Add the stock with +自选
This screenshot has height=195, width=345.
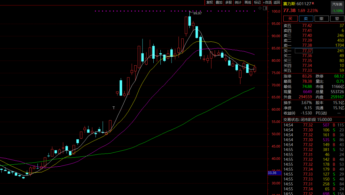coord(267,3)
